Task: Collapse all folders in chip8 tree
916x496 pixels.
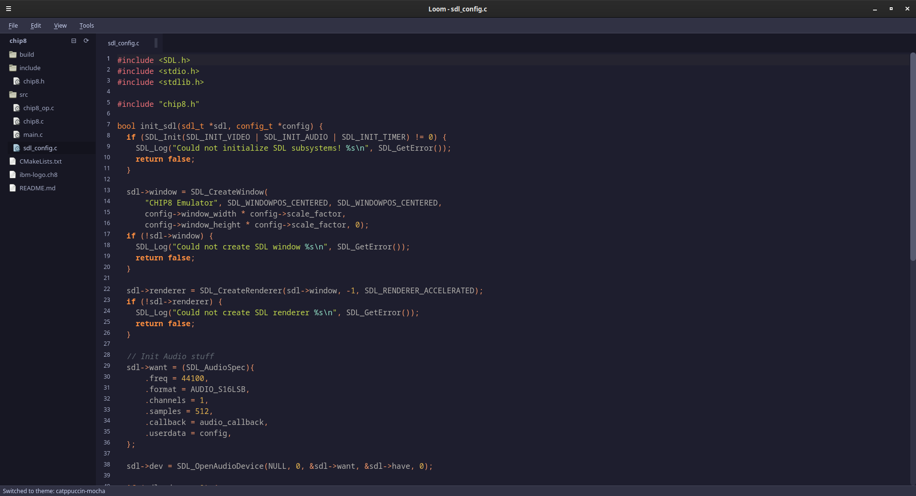Action: (73, 41)
